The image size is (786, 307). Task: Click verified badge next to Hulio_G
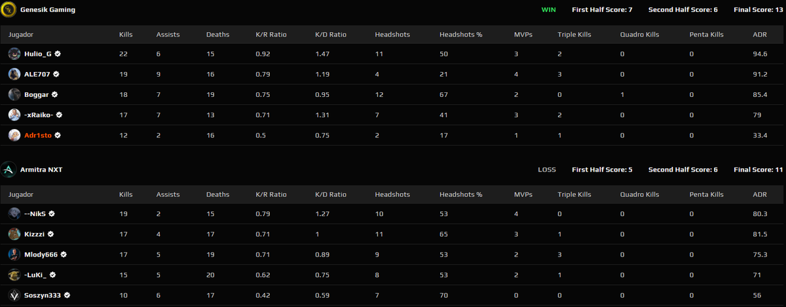click(58, 54)
